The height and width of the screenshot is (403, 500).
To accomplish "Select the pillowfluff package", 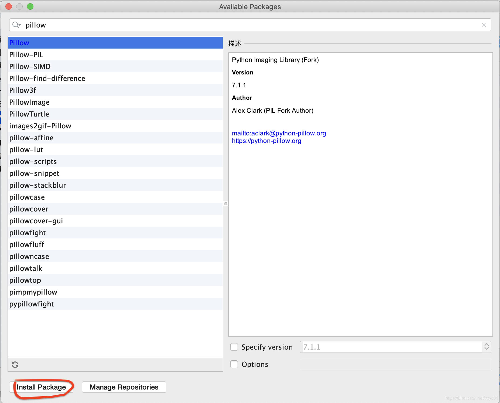I will click(115, 244).
